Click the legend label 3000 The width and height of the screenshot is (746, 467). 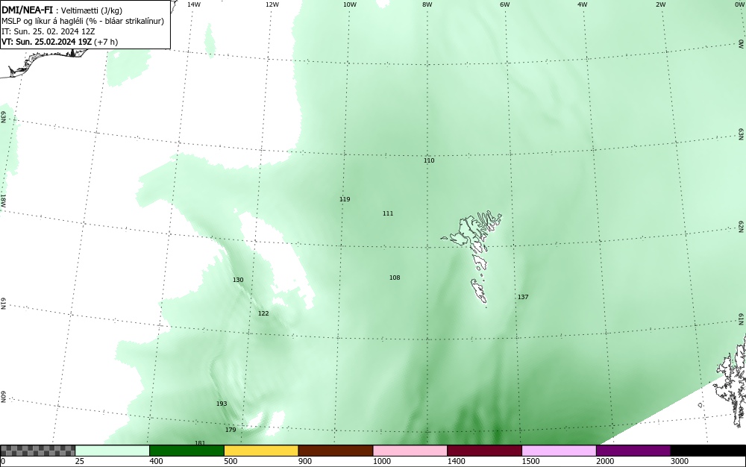680,461
